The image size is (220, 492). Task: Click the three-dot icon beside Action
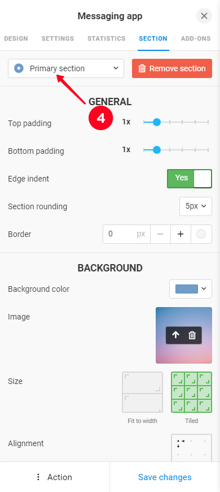(x=38, y=477)
